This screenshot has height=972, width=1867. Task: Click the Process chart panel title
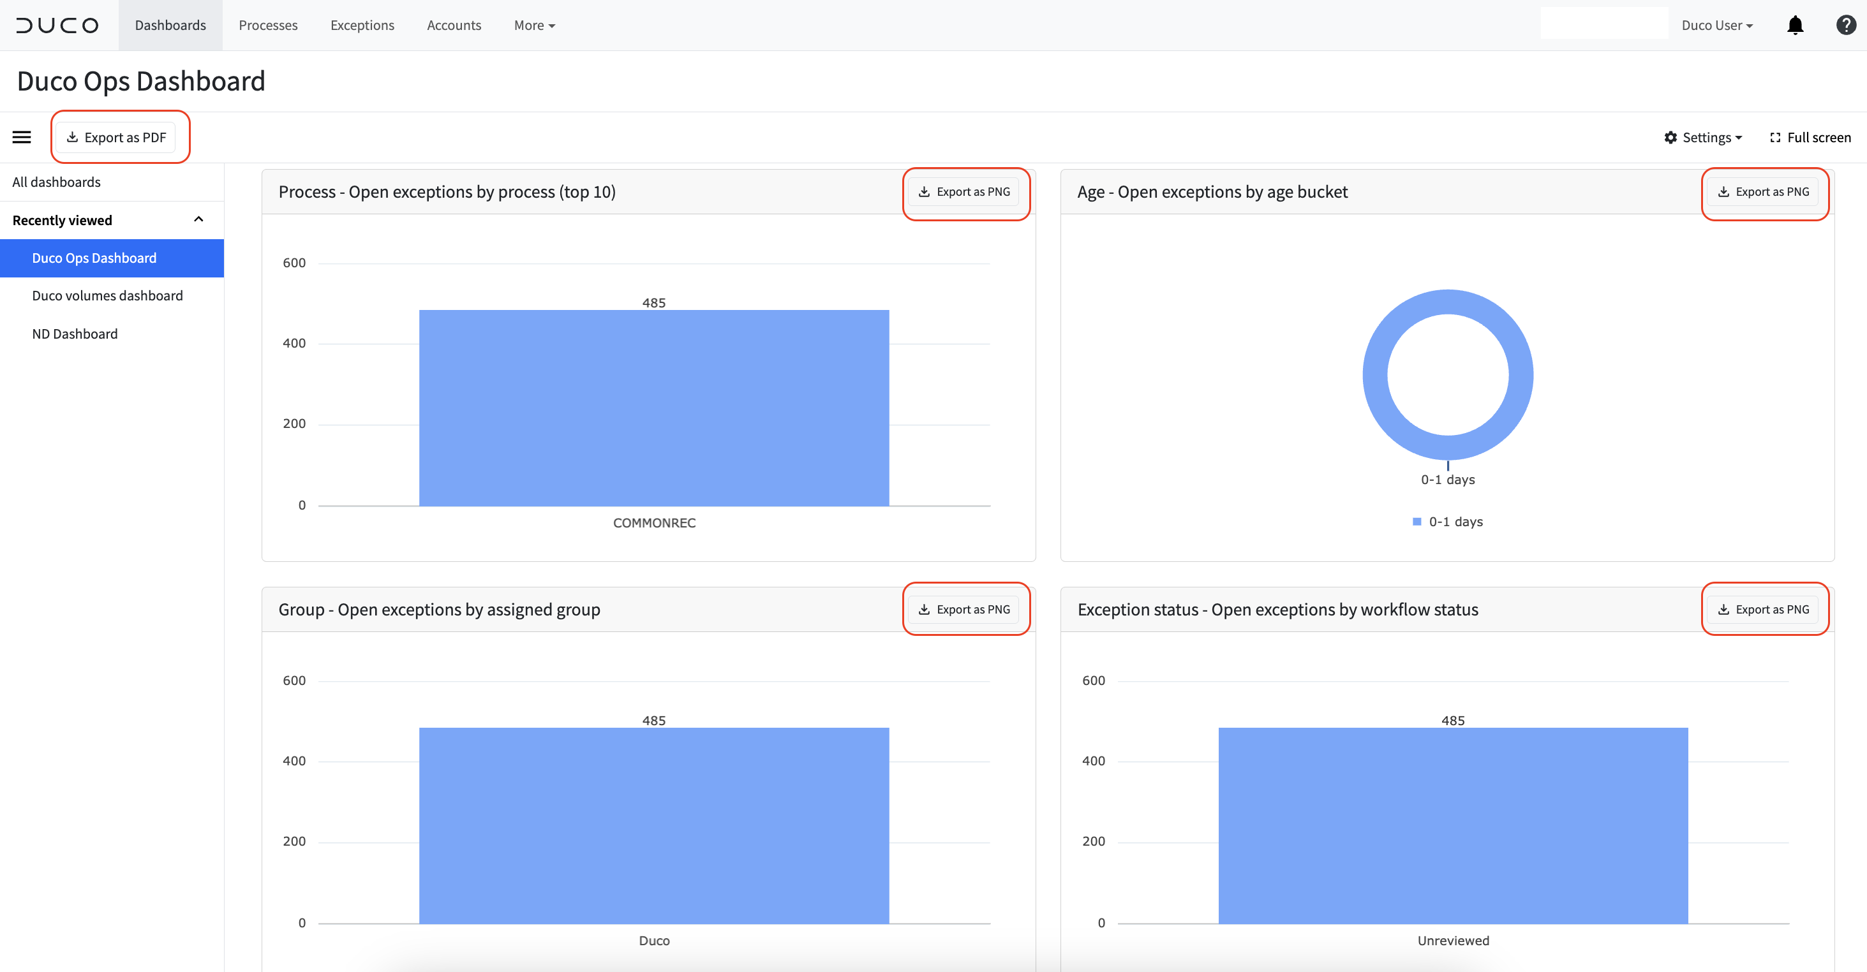447,192
